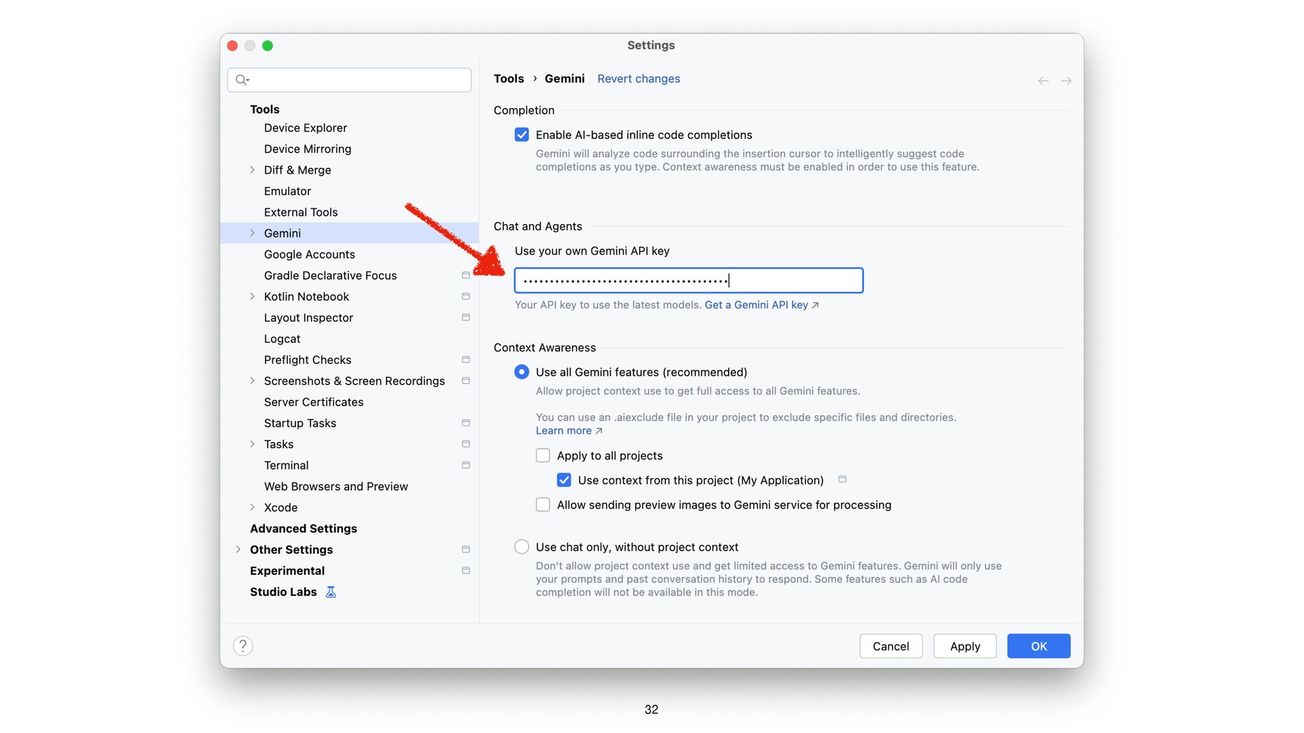Expand the Diff & Merge tree node
Screen dimensions: 1304x733
pyautogui.click(x=253, y=170)
